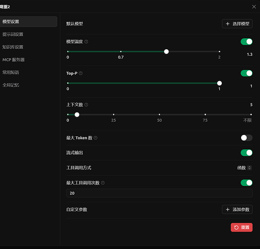This screenshot has width=260, height=249.
Task: Turn off 流式输出 switch
Action: tap(247, 153)
